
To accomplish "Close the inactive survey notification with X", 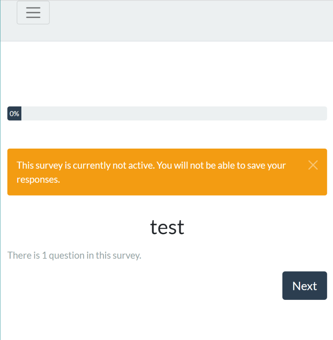I will pos(313,165).
